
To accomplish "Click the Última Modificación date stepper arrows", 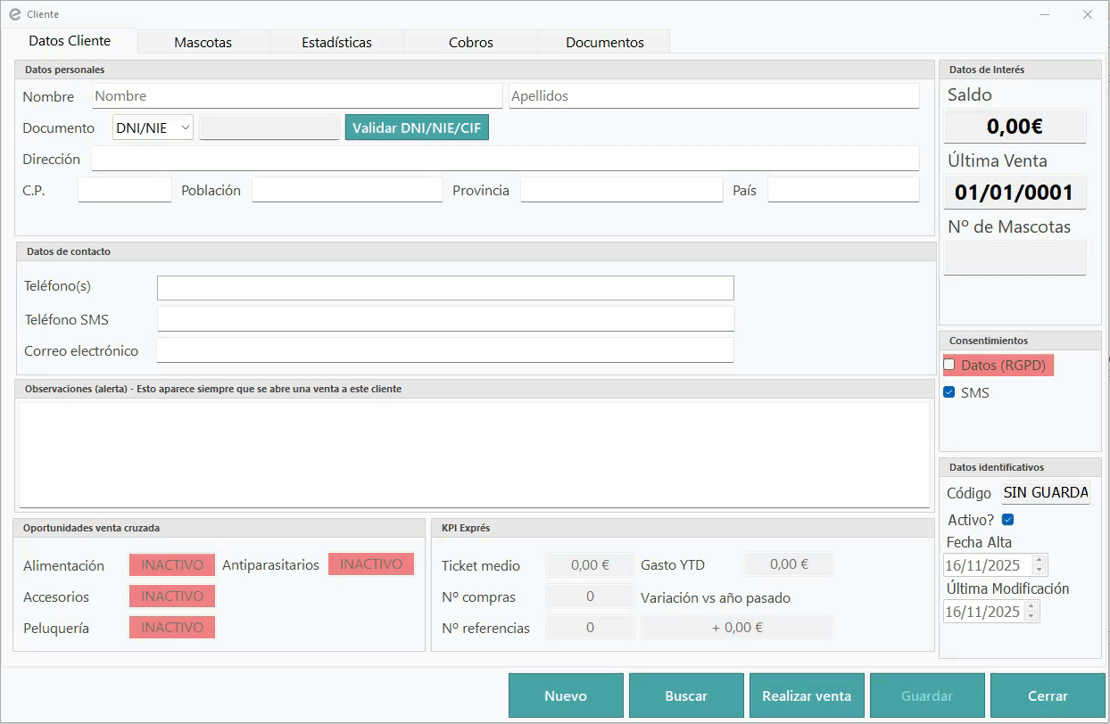I will 1031,612.
